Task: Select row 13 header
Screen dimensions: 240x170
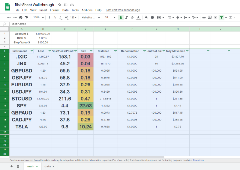Action: 5,106
